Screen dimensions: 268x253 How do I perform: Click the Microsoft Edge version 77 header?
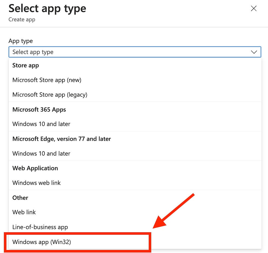[x=62, y=139]
